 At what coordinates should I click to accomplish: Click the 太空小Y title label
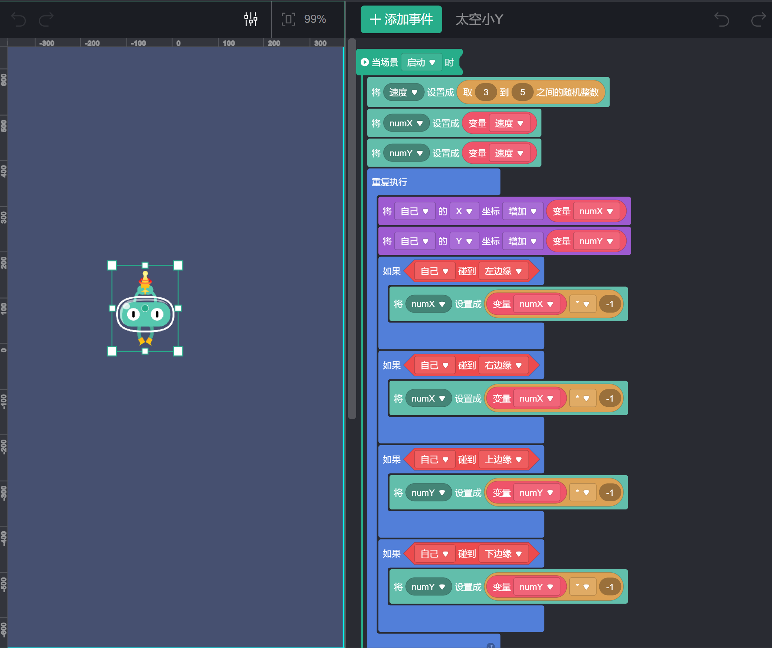pos(479,19)
